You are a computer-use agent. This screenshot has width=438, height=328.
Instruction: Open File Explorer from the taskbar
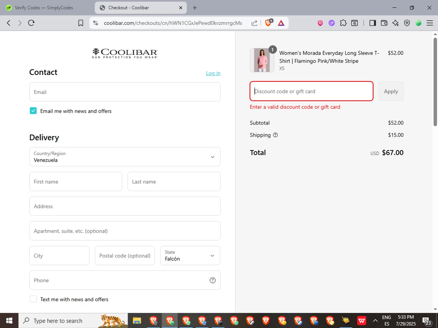pos(137,321)
